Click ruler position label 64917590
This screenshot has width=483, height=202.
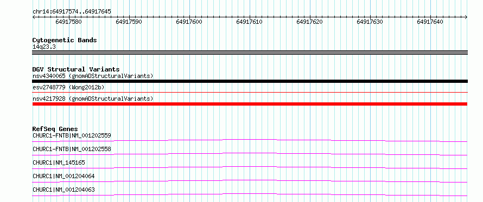(129, 22)
